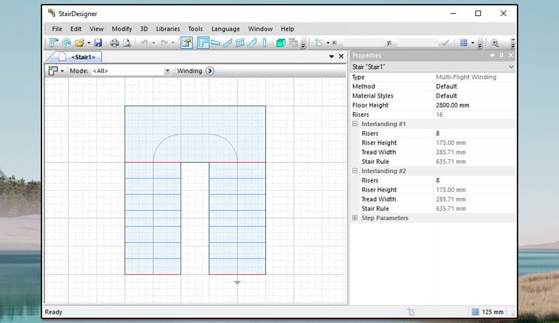Click the 125 mm grid size in the status bar
The height and width of the screenshot is (323, 559).
[x=493, y=312]
